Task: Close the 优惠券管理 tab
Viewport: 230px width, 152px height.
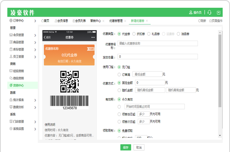Action: [125, 21]
